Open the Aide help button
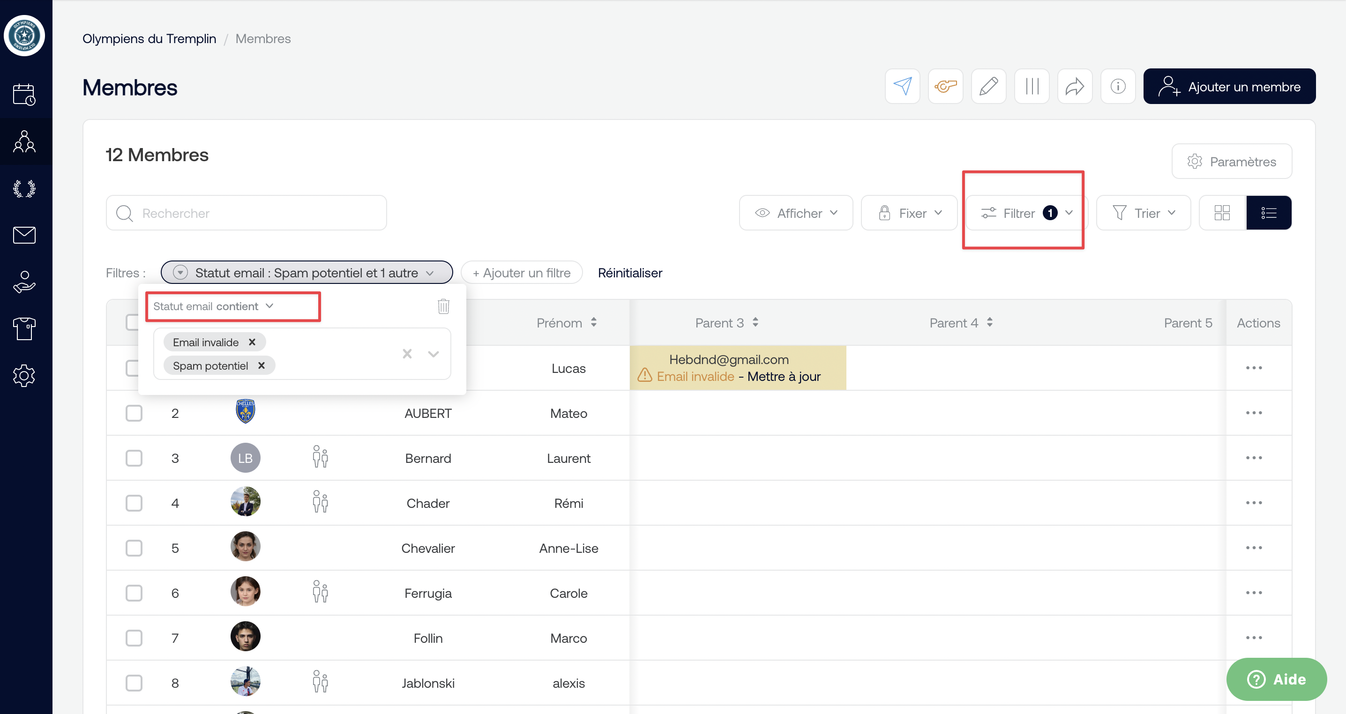Image resolution: width=1346 pixels, height=714 pixels. point(1277,679)
